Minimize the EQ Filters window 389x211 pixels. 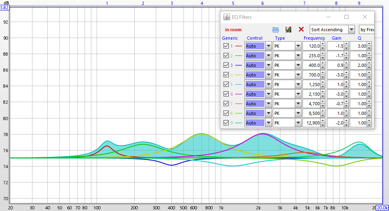[x=329, y=17]
